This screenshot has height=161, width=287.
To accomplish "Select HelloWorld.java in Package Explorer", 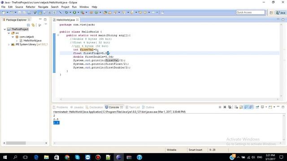I will (32, 41).
